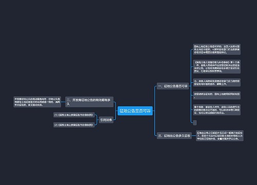This screenshot has height=185, width=257.
Task: Select the branch 一、征地公告是否可诉
Action: click(x=173, y=86)
